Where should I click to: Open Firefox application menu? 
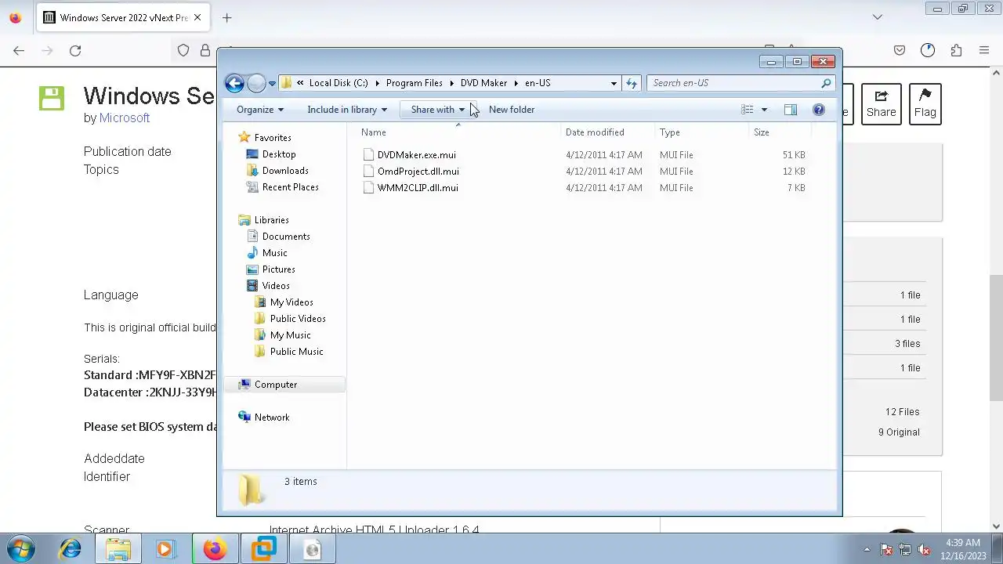coord(984,50)
